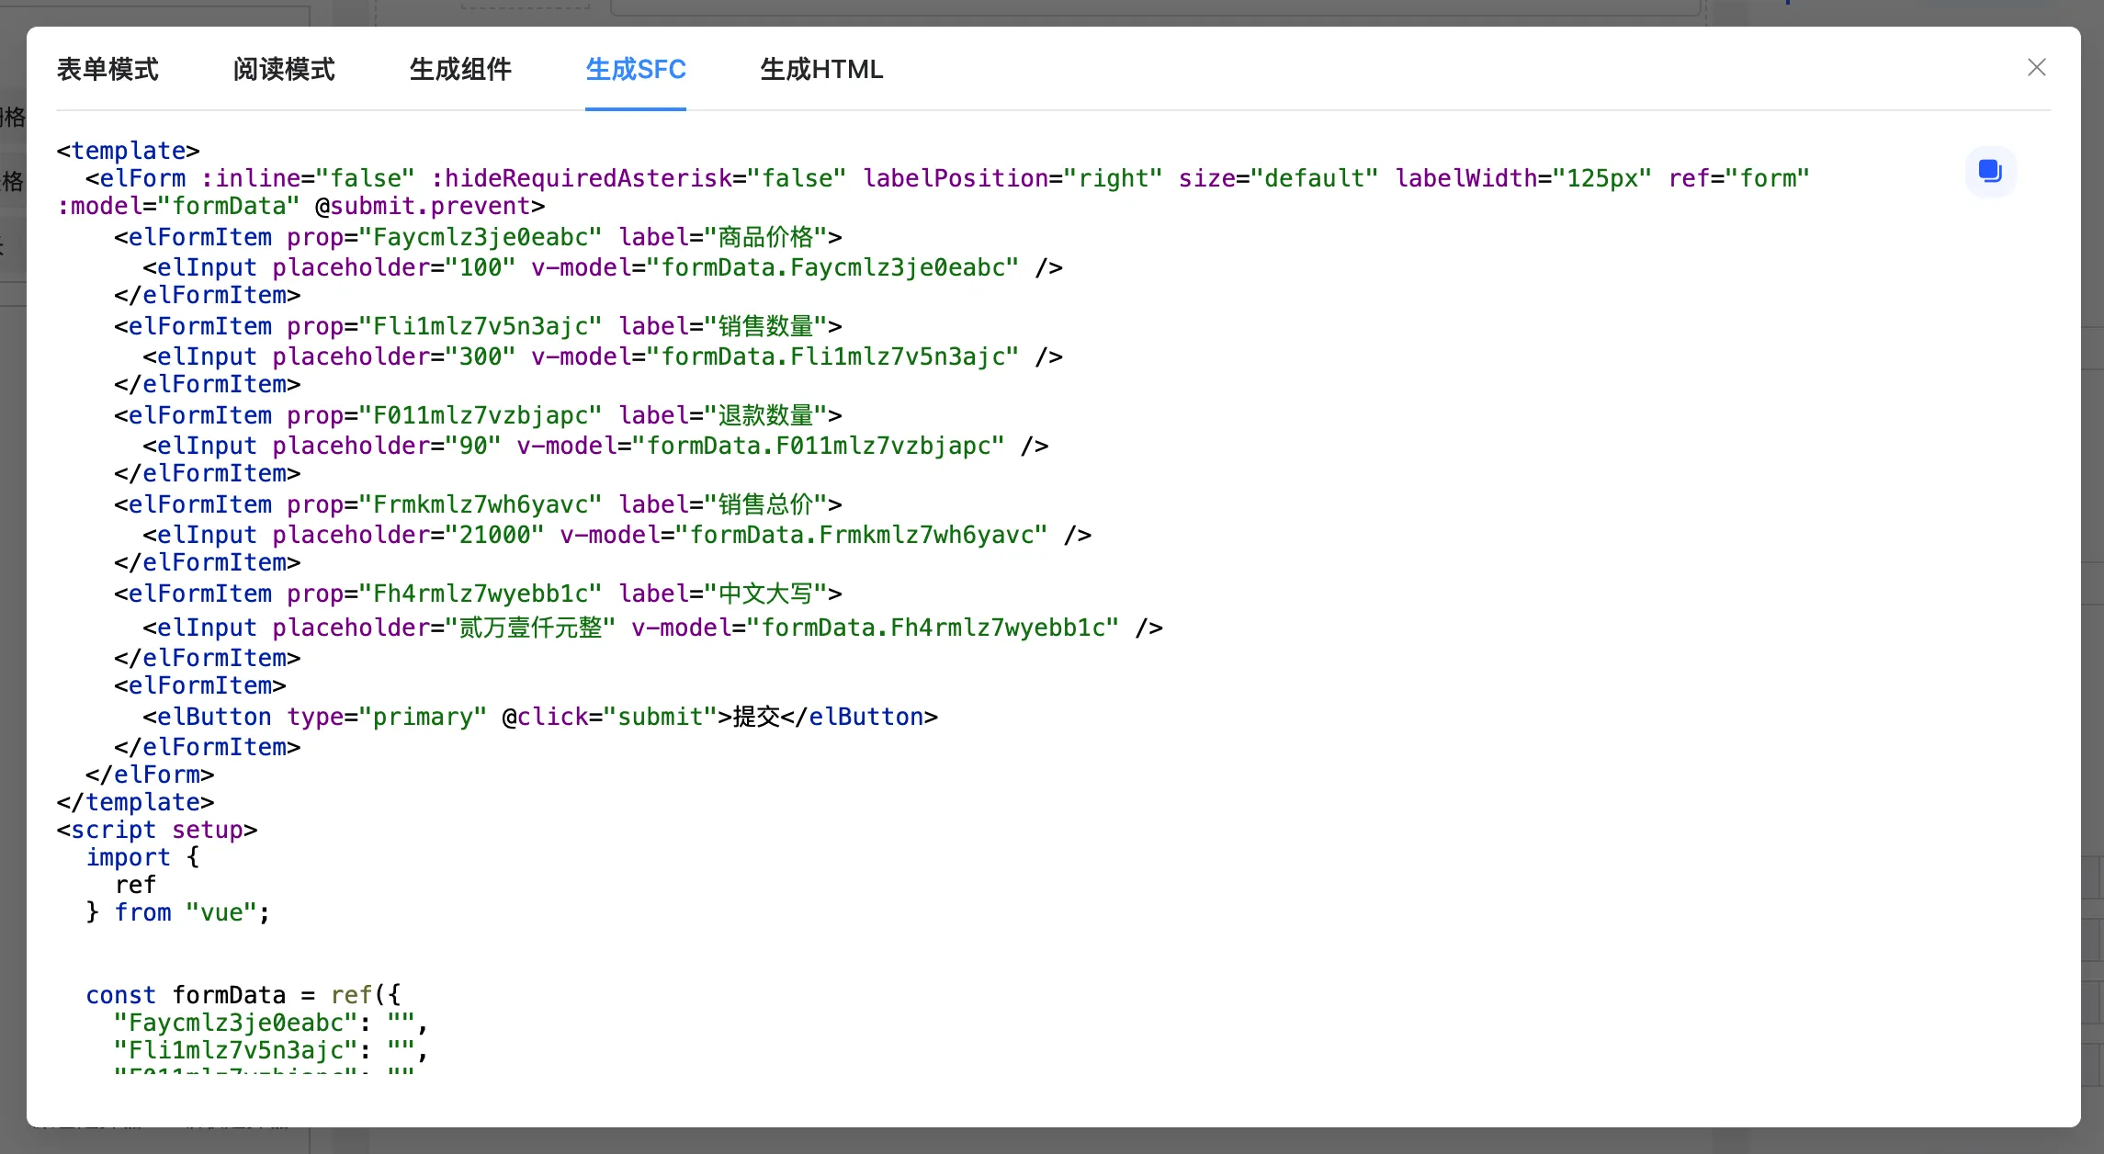Close the code preview dialog
The height and width of the screenshot is (1154, 2104).
point(2036,68)
